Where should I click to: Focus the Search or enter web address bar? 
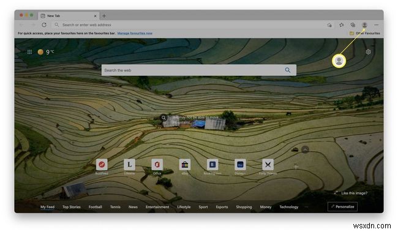188,25
